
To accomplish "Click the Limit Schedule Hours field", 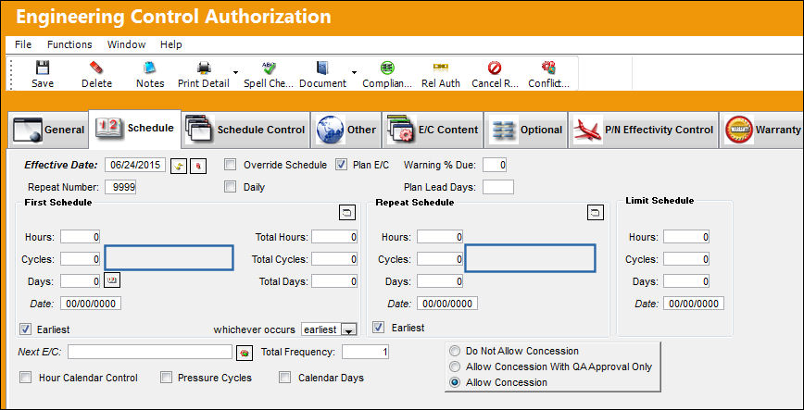I will coord(686,237).
